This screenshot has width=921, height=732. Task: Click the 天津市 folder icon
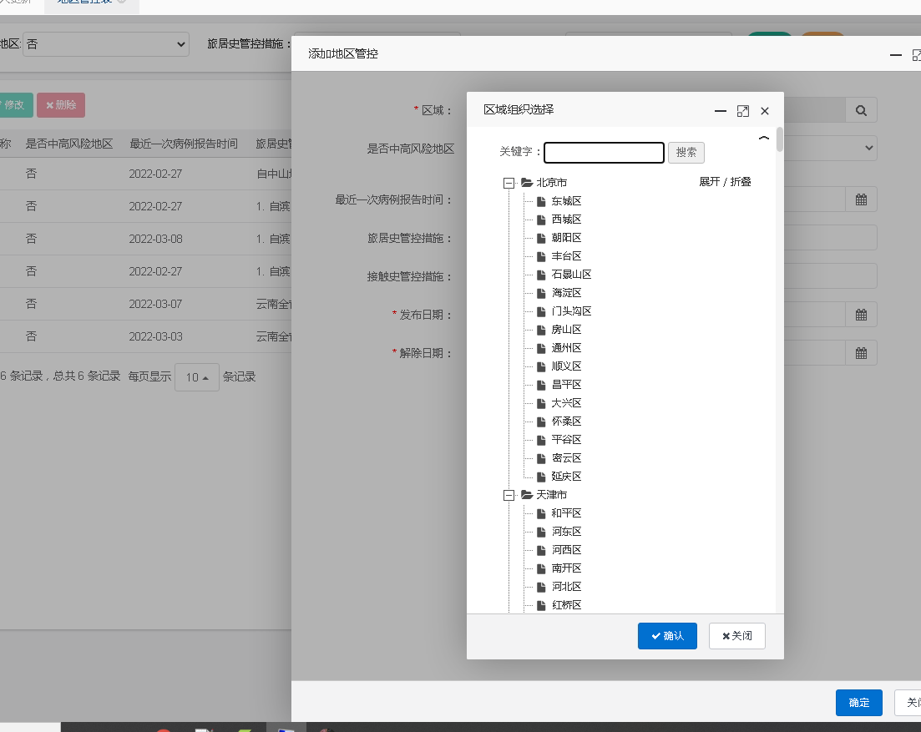[527, 495]
